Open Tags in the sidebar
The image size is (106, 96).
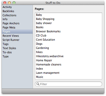coord(17,44)
